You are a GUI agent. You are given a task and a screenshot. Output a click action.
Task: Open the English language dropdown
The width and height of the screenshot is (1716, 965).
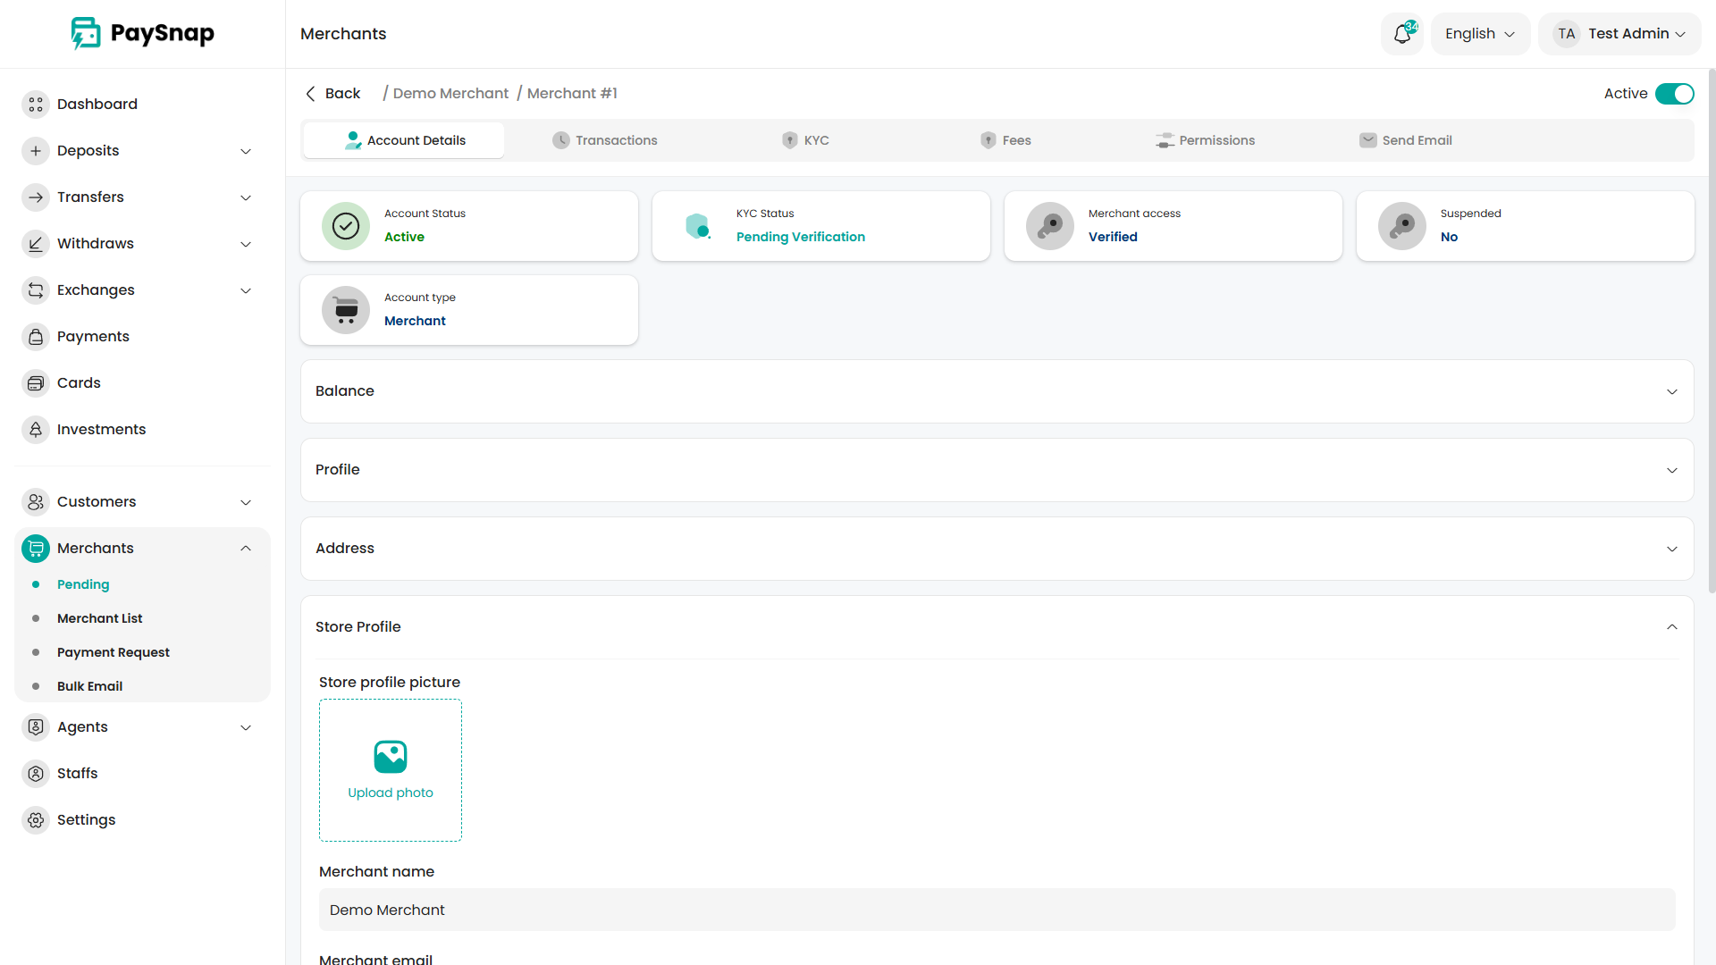[1480, 34]
